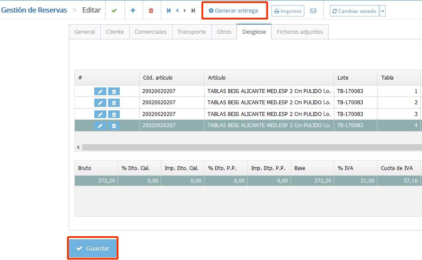Delete the highlighted row with Tabla 4
422x260 pixels.
[114, 125]
